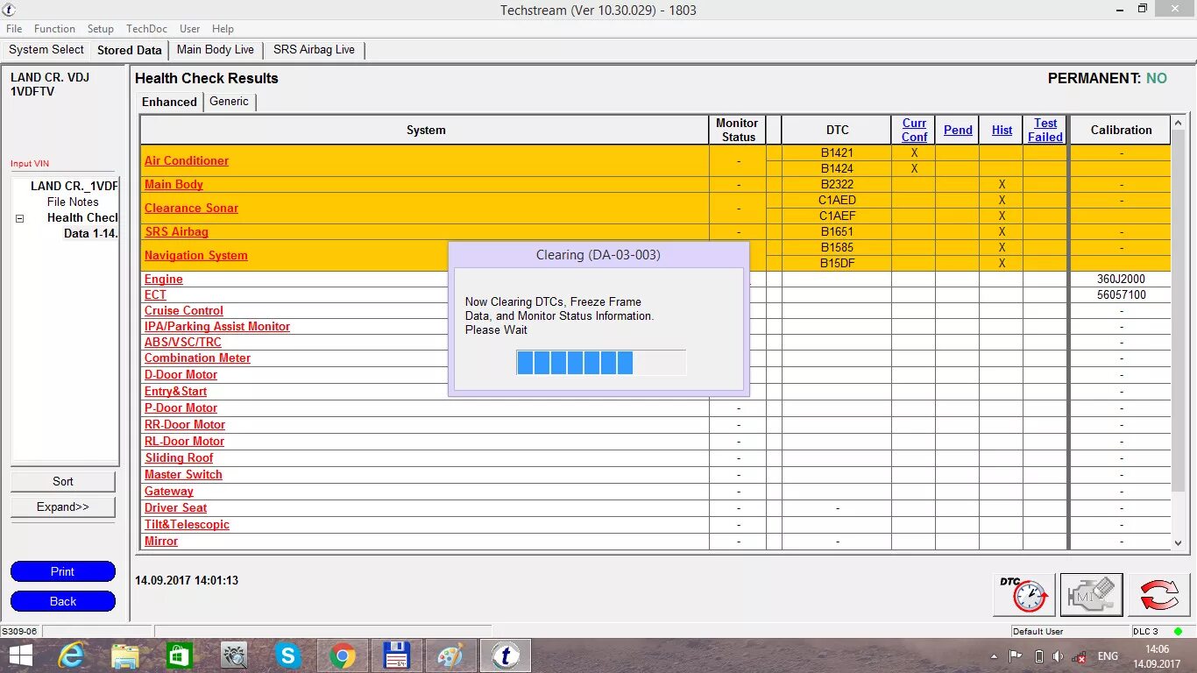Click the Sort button
Viewport: 1197px width, 673px height.
pyautogui.click(x=63, y=481)
